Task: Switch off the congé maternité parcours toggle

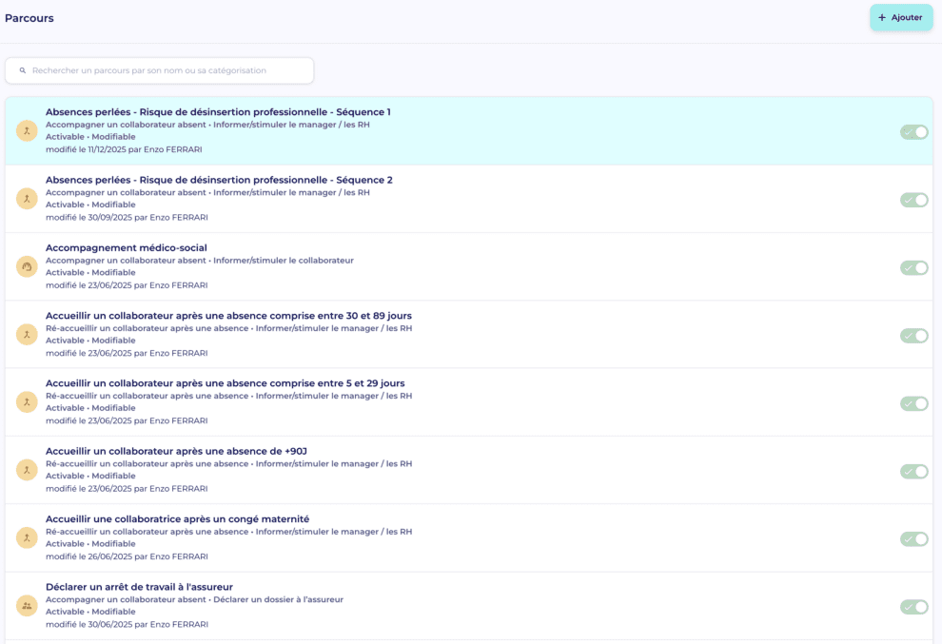Action: 913,539
